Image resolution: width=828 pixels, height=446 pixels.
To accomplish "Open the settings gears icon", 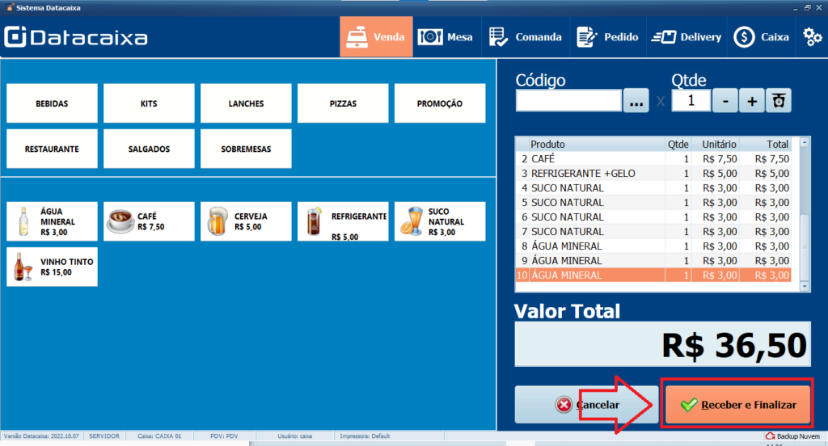I will 812,36.
